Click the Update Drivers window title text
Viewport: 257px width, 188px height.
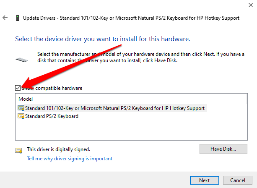pos(131,18)
